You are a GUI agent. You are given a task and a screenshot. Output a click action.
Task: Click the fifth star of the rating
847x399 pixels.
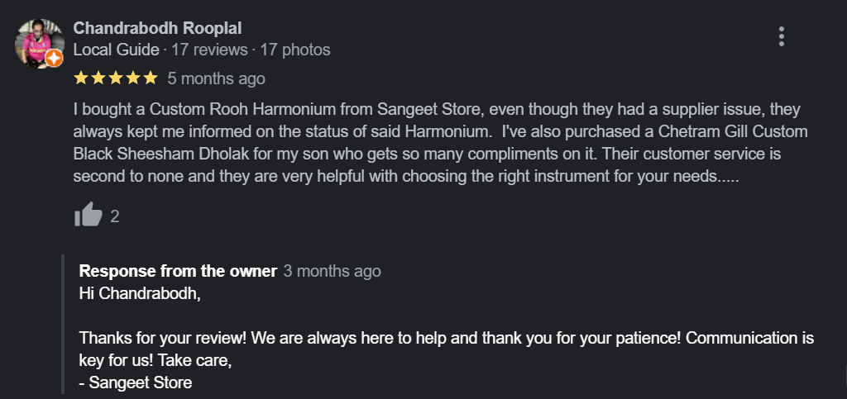pyautogui.click(x=150, y=78)
